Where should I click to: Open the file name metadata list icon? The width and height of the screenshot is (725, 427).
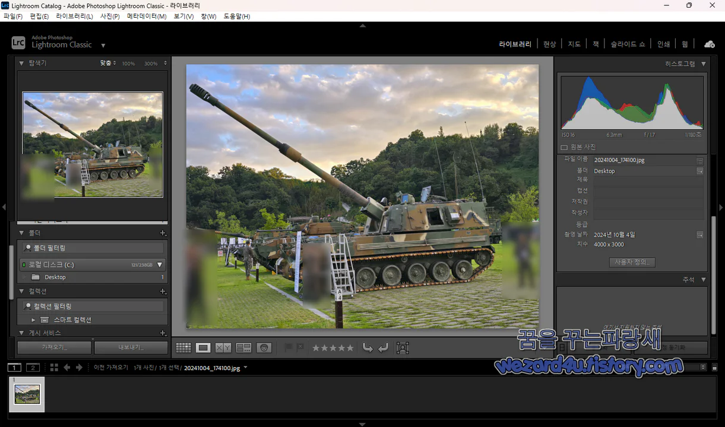pos(700,160)
